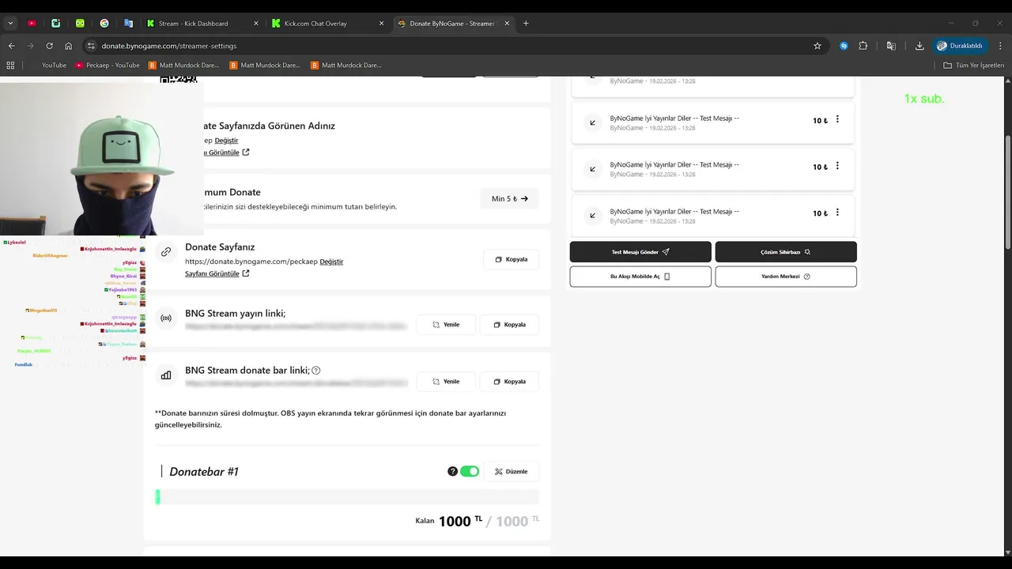Go forward to the next page

[30, 46]
